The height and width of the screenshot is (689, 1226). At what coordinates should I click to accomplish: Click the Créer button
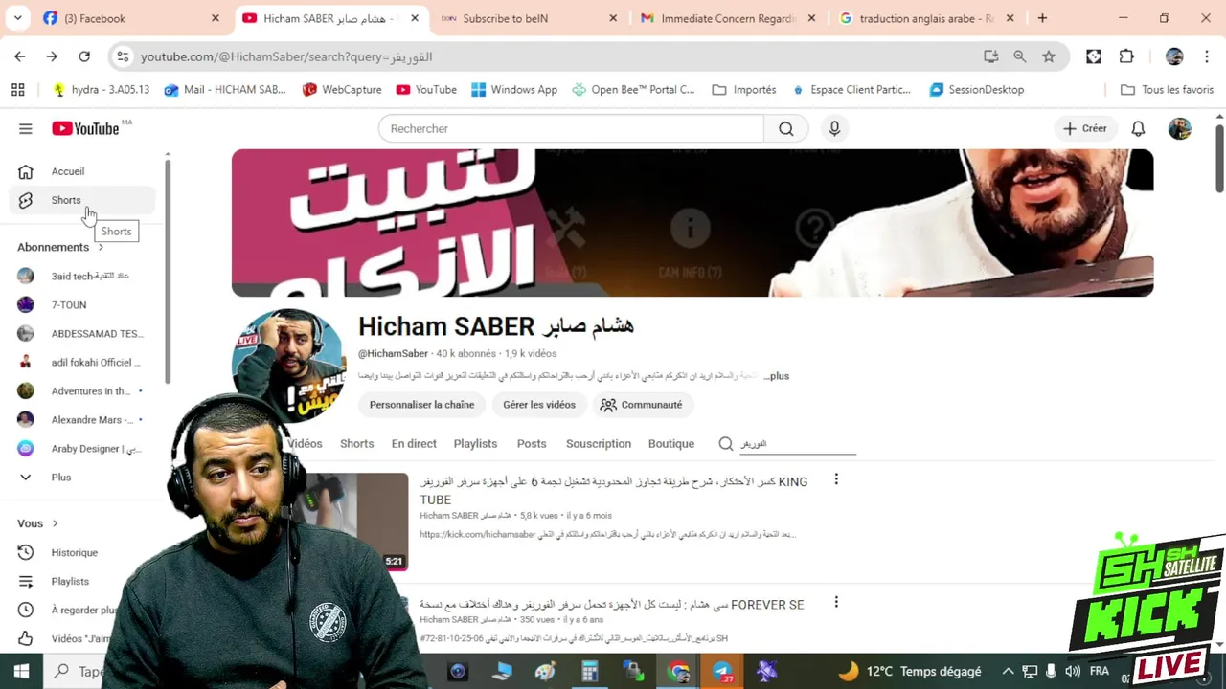pyautogui.click(x=1084, y=128)
